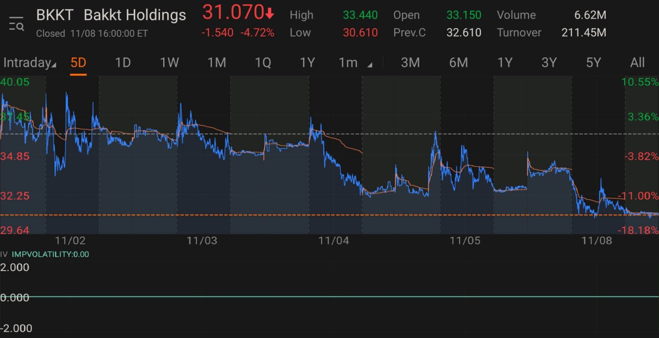
Task: Select the red down-arrow price indicator
Action: click(270, 14)
